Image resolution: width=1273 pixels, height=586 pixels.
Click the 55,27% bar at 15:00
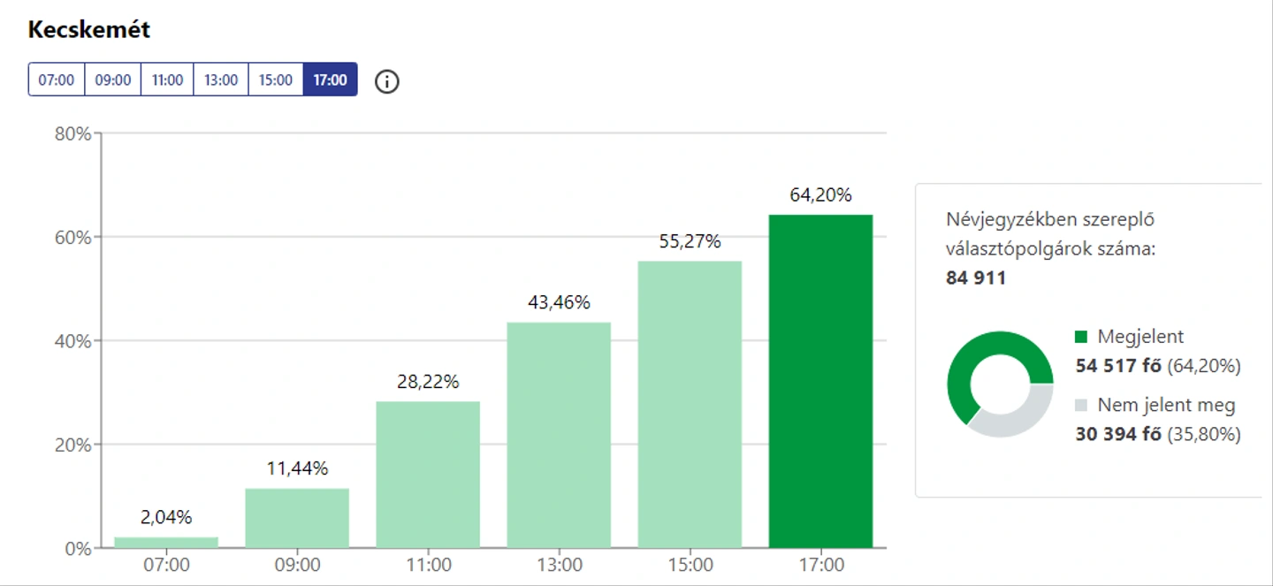[690, 405]
